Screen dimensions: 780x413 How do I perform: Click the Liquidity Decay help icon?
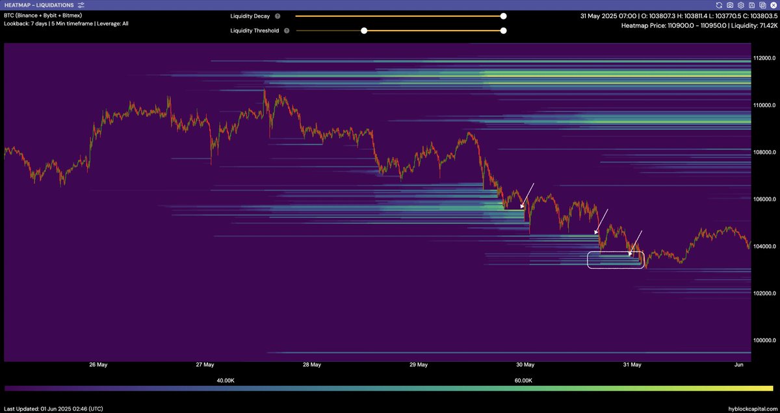[277, 16]
